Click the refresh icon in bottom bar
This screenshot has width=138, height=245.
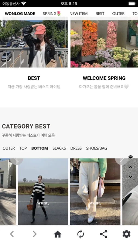(81, 234)
